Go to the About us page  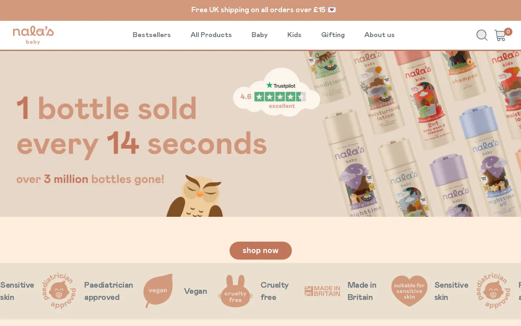(x=379, y=35)
